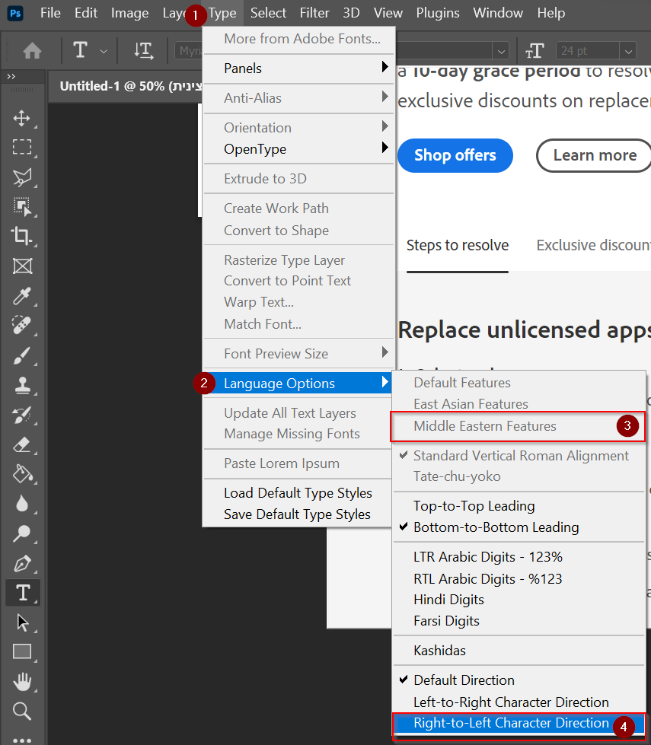Screen dimensions: 651x745
Task: Expand the OpenType submenu
Action: click(298, 148)
